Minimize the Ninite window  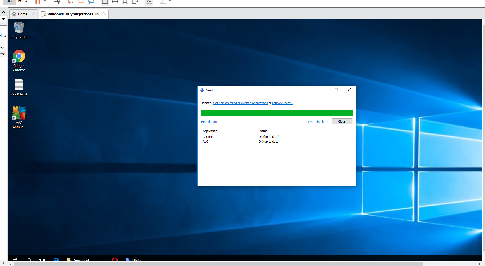324,90
